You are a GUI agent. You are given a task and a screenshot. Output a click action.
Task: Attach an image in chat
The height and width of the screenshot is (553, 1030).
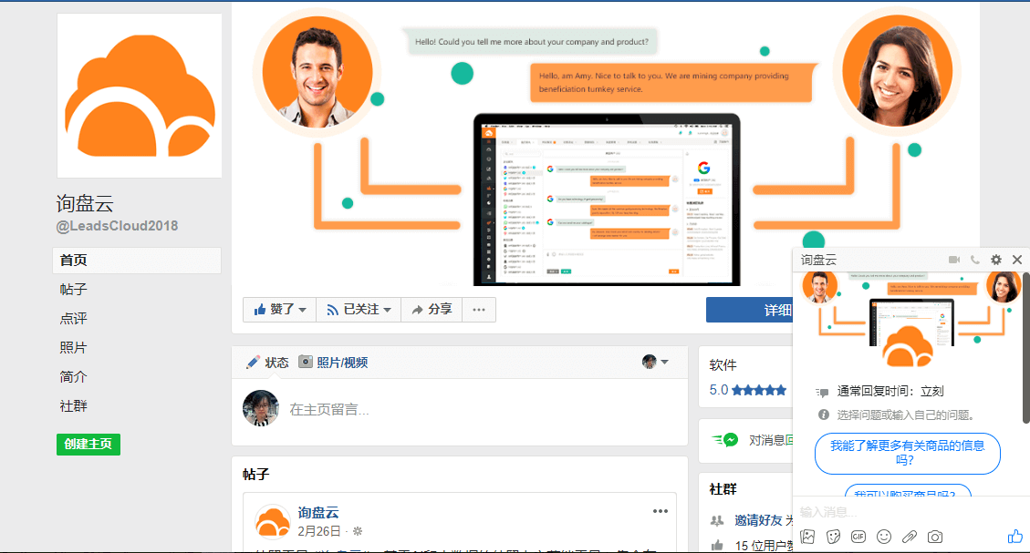click(x=808, y=537)
